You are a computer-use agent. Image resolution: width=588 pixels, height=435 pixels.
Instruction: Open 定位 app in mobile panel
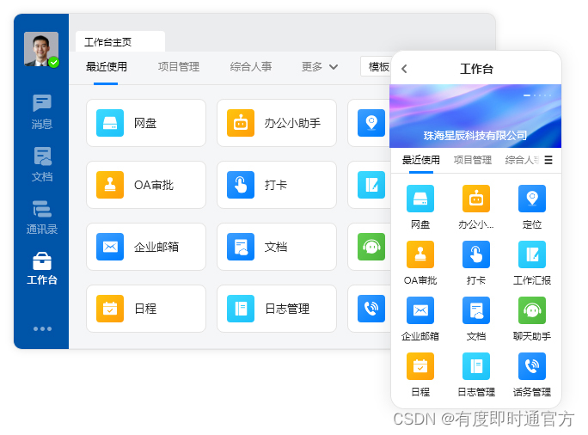[x=532, y=207]
